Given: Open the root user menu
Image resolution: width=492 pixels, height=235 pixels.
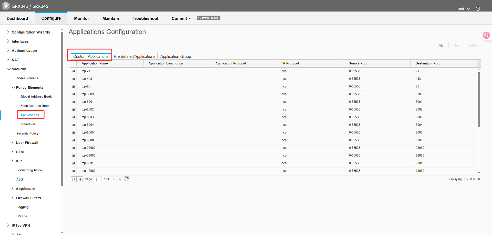Looking at the screenshot, I should coord(463,8).
